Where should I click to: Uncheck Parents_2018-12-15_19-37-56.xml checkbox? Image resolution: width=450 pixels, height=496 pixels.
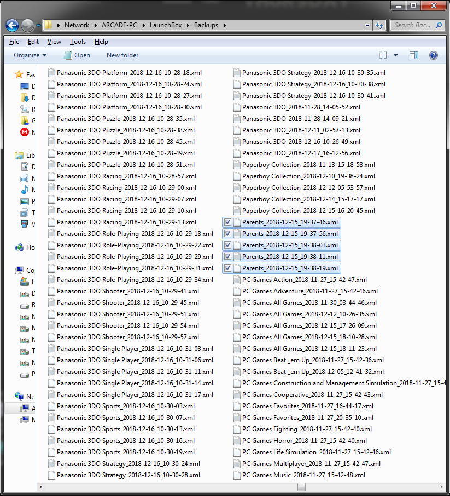tap(227, 234)
